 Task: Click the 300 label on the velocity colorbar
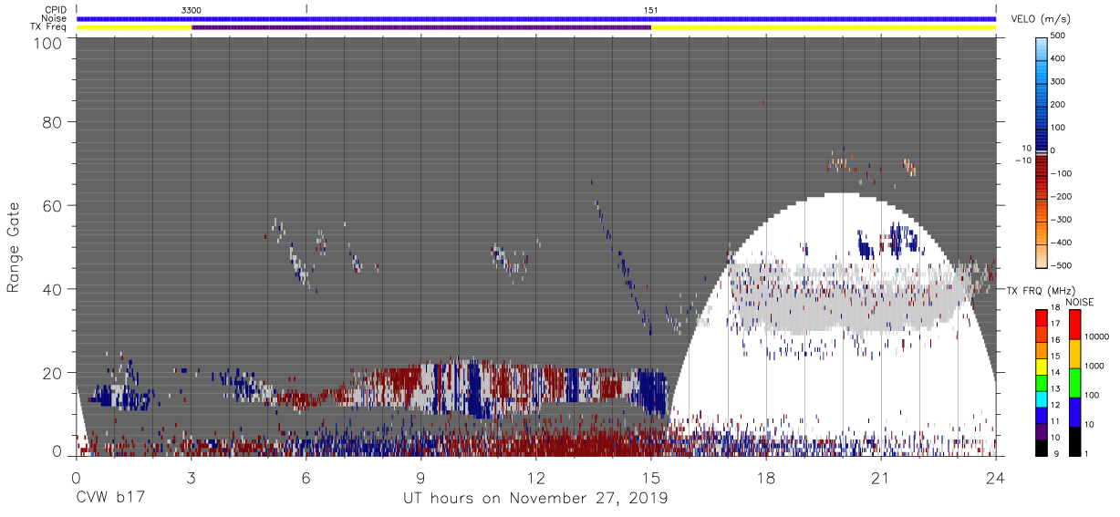1058,81
